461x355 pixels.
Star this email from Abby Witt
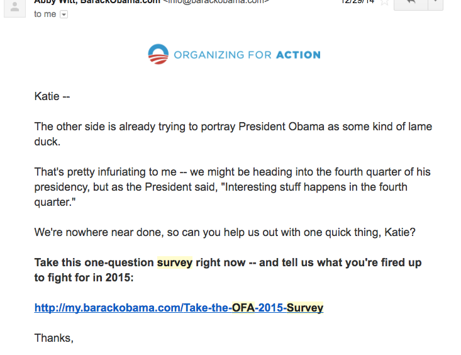pyautogui.click(x=384, y=2)
